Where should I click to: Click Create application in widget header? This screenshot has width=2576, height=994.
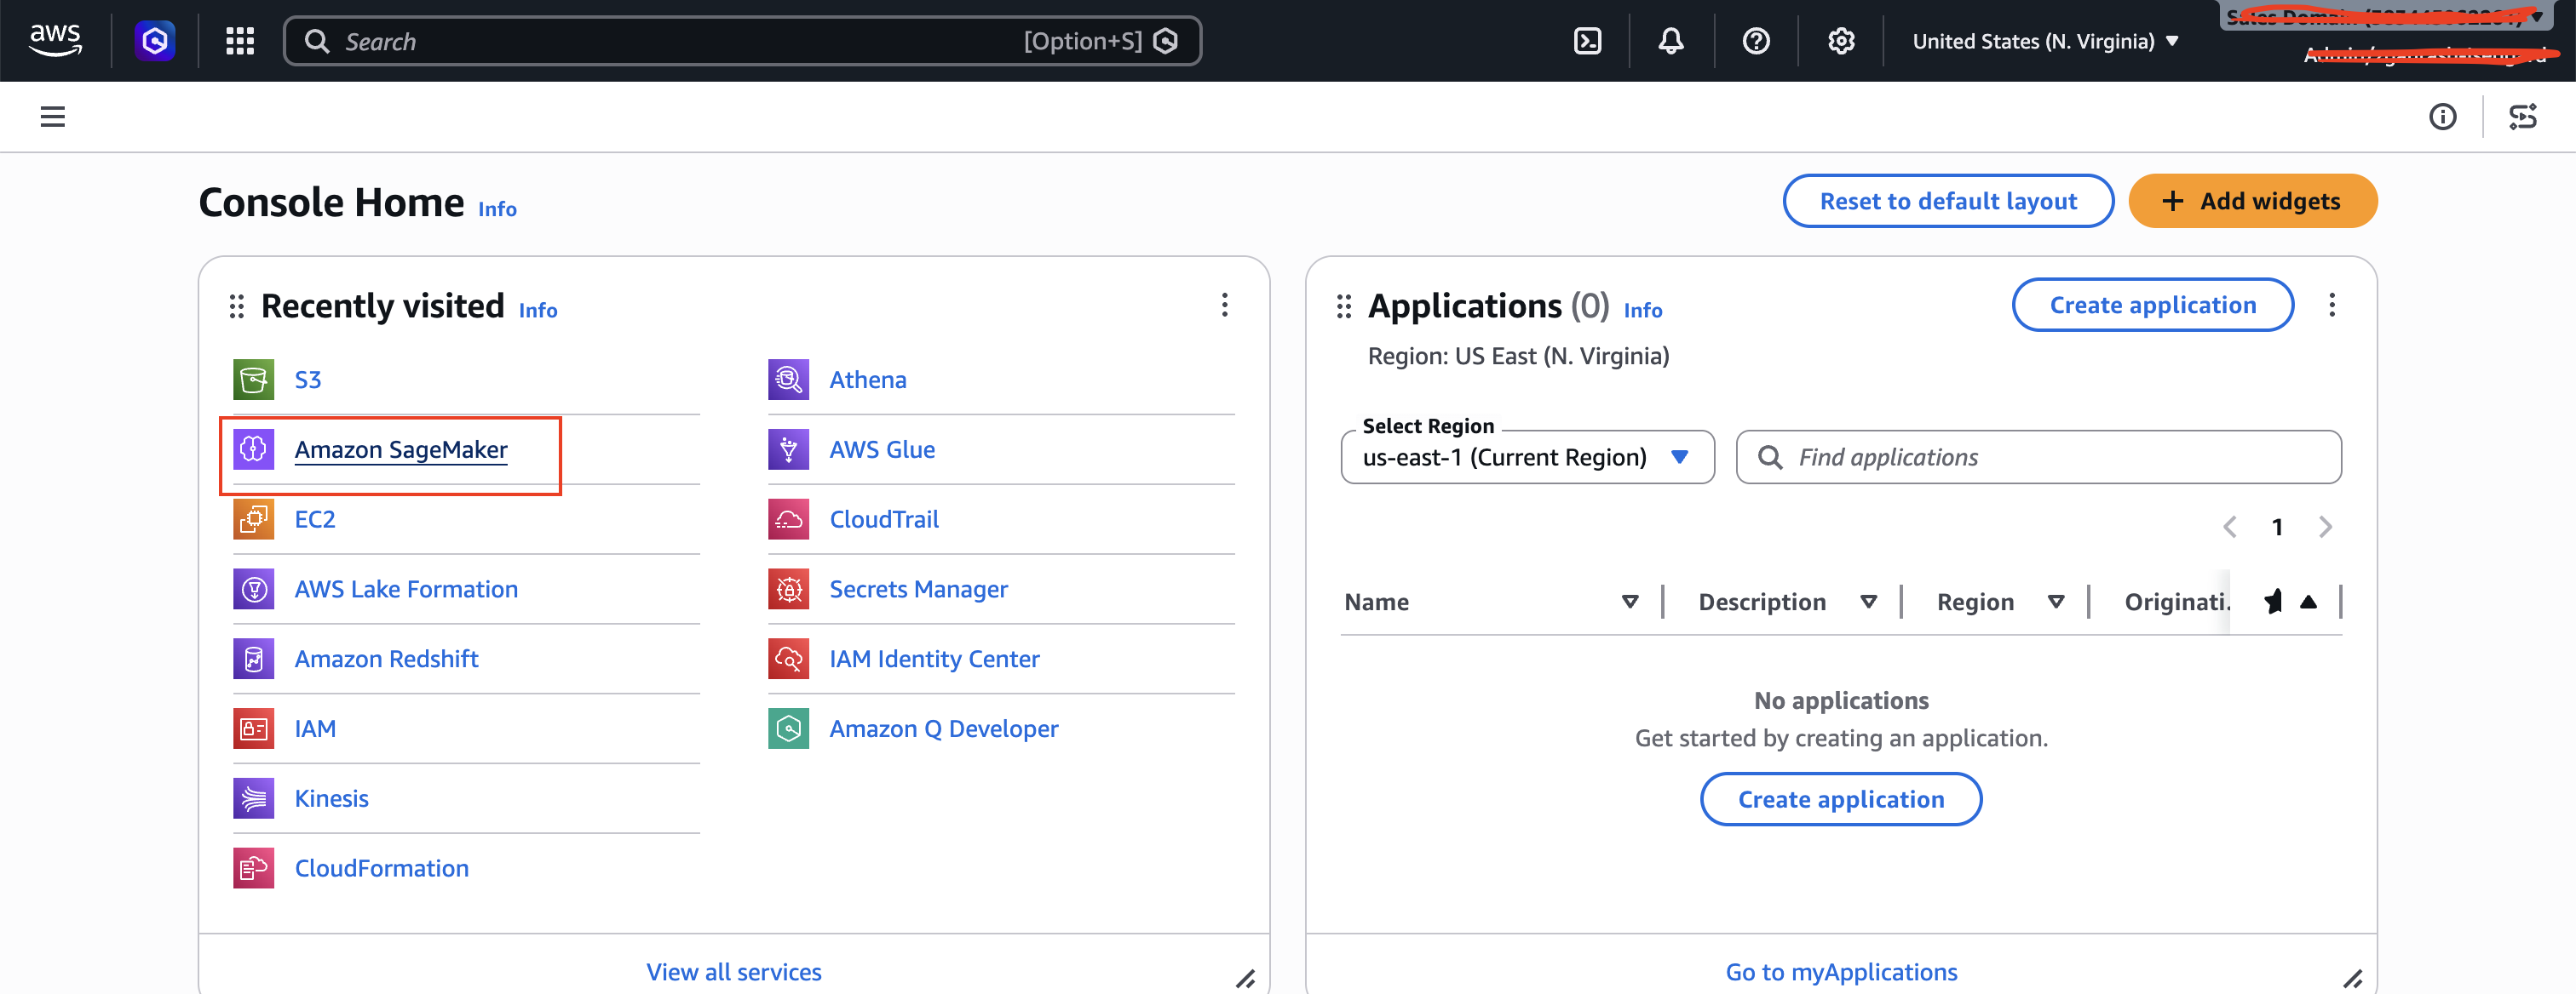(x=2152, y=305)
